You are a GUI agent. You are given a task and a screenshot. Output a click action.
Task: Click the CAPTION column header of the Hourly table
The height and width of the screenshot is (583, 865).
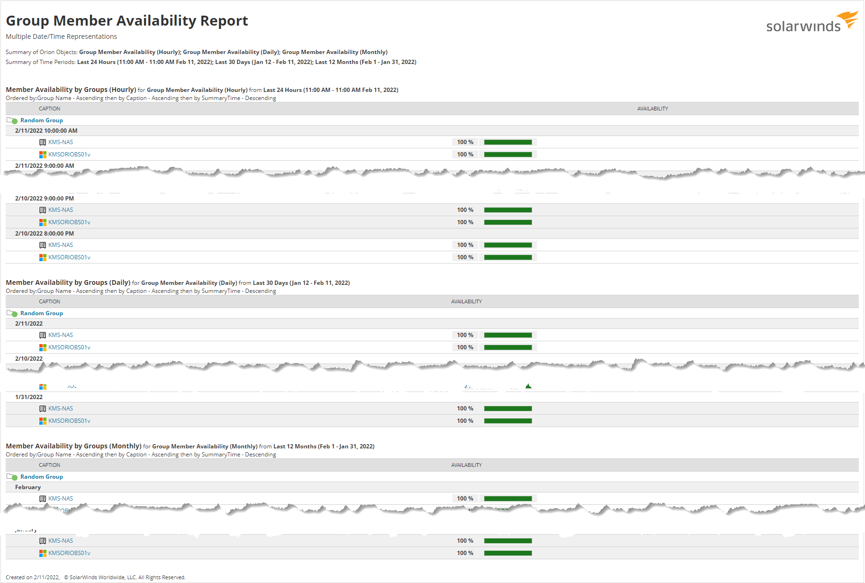[x=49, y=109]
